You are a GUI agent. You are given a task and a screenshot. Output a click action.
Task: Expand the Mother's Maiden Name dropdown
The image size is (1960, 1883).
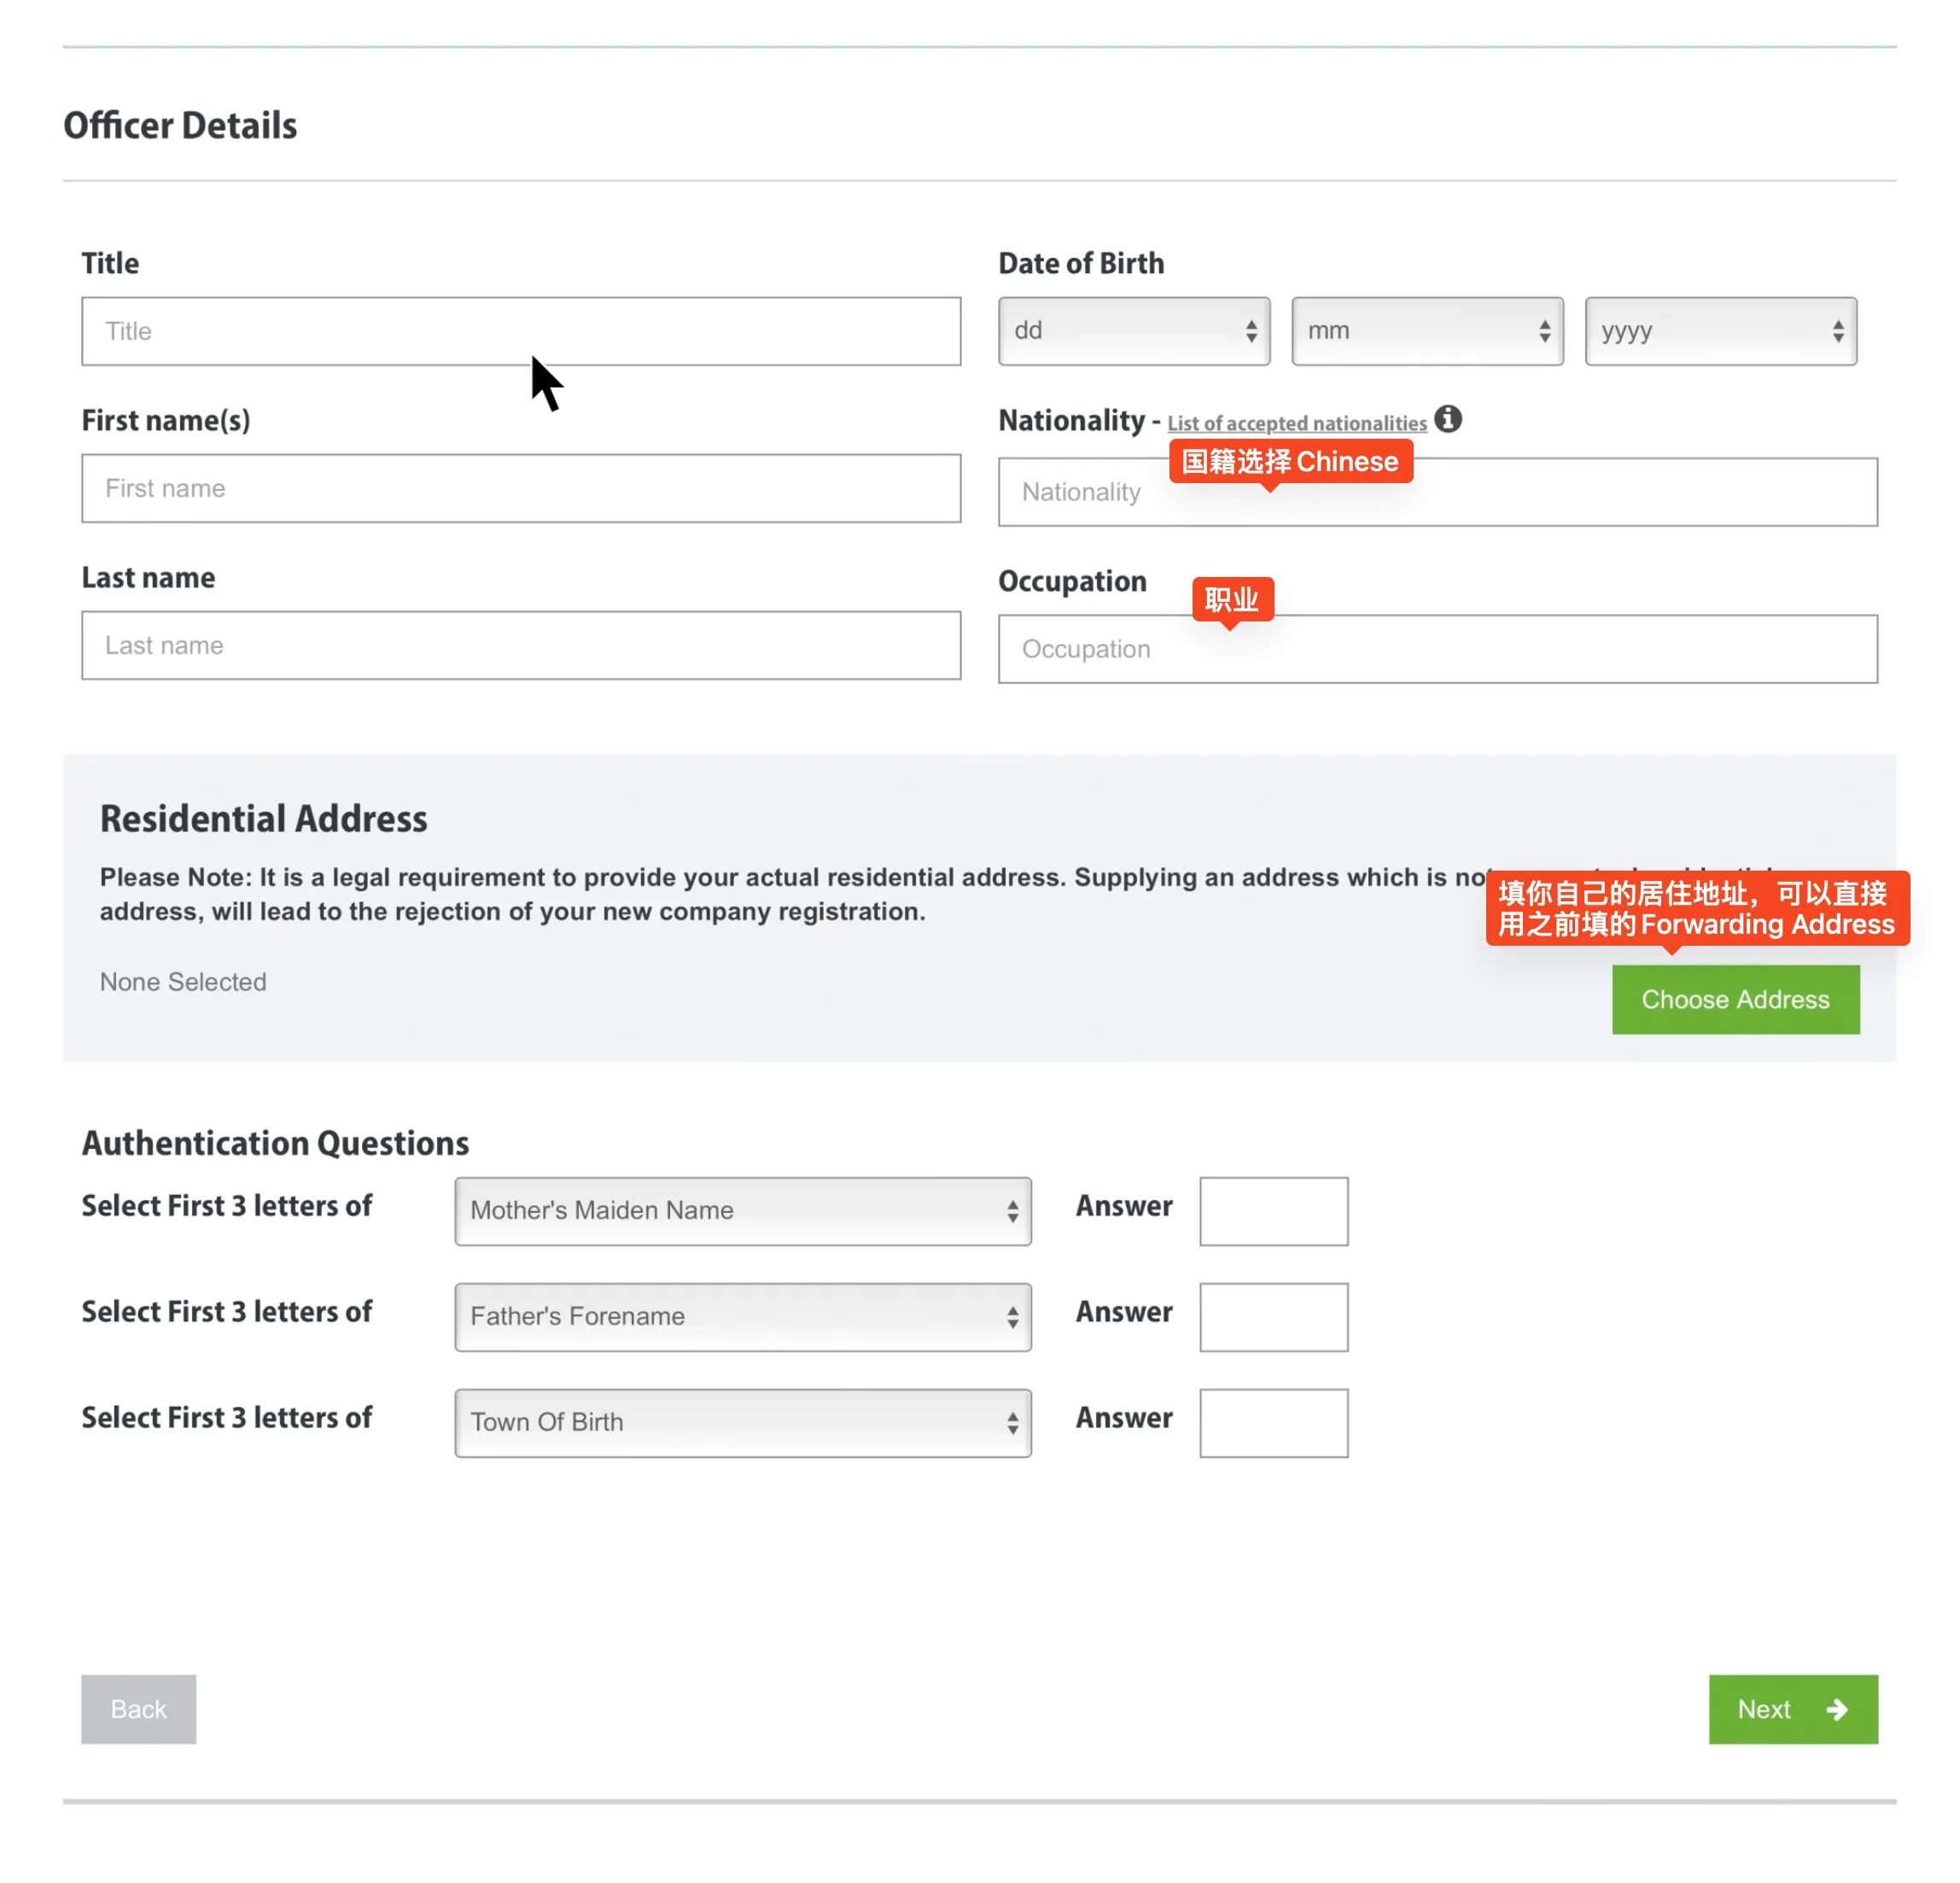coord(742,1211)
